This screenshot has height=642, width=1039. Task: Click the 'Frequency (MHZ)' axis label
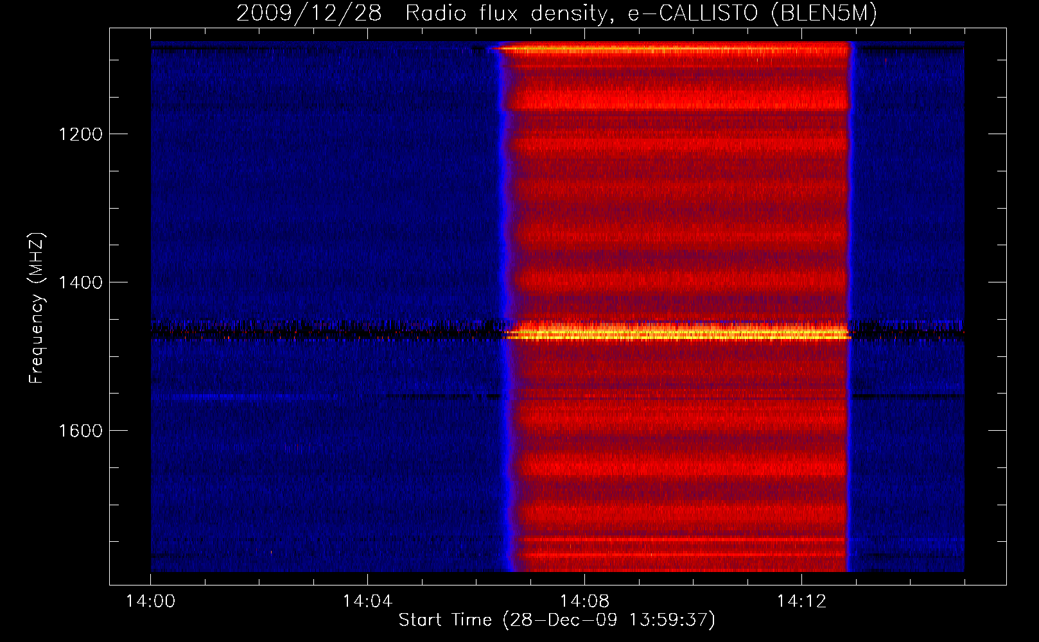(37, 308)
